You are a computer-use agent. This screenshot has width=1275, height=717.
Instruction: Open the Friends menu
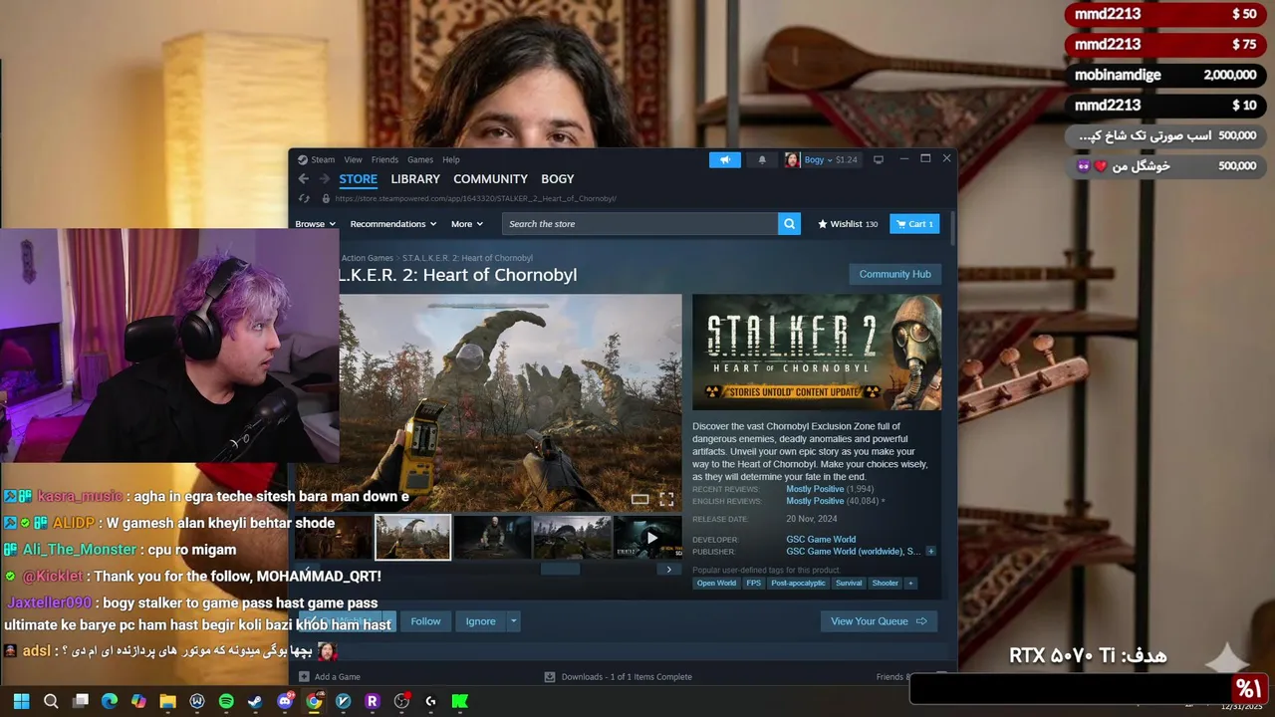tap(384, 159)
